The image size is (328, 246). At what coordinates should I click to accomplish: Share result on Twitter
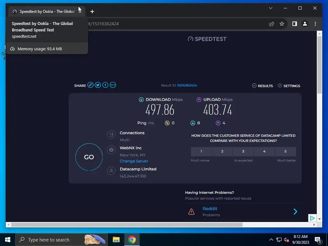(98, 85)
